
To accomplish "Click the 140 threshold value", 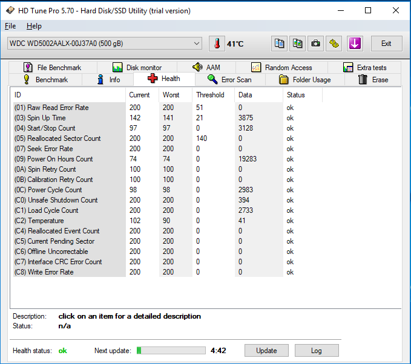I will point(202,138).
